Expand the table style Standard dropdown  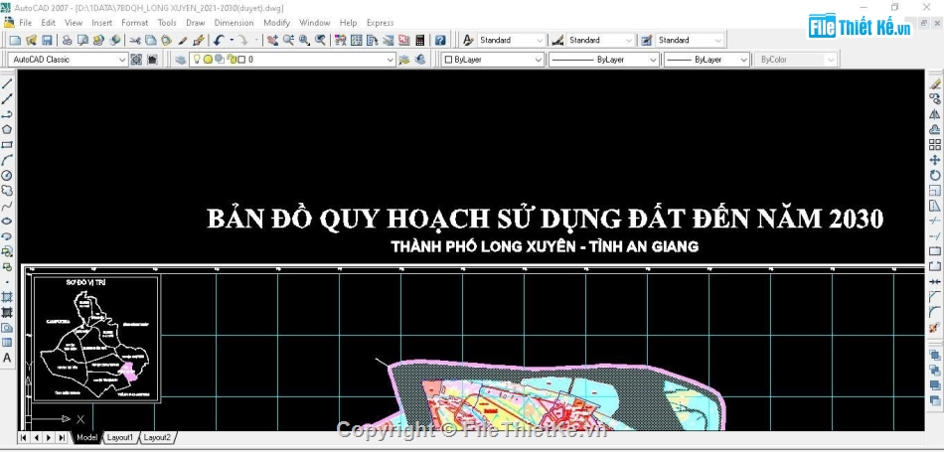coord(717,41)
